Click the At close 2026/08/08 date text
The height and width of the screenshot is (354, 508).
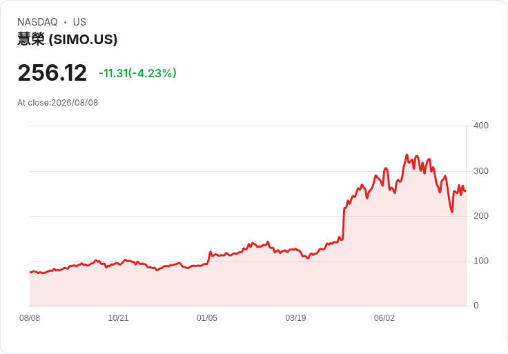click(58, 103)
